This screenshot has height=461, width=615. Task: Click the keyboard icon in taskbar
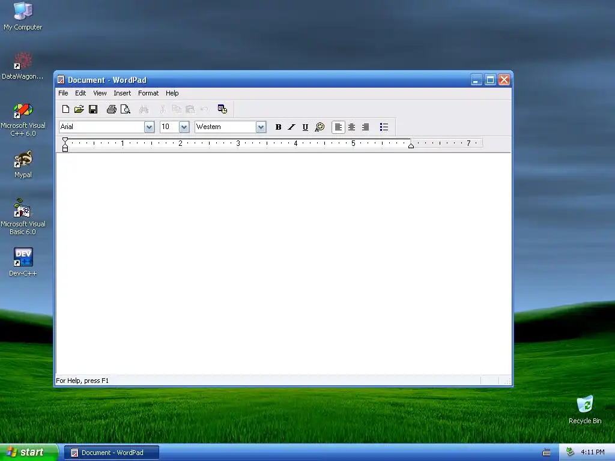click(x=547, y=453)
